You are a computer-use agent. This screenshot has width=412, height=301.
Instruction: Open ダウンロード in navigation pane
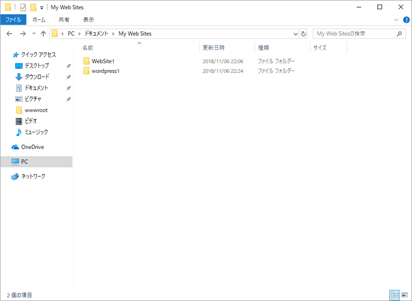[x=37, y=77]
